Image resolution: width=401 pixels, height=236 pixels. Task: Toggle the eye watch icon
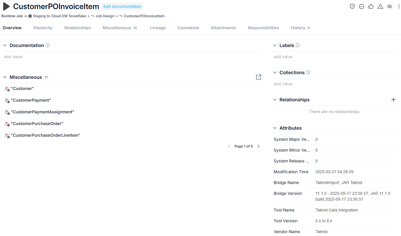click(390, 6)
